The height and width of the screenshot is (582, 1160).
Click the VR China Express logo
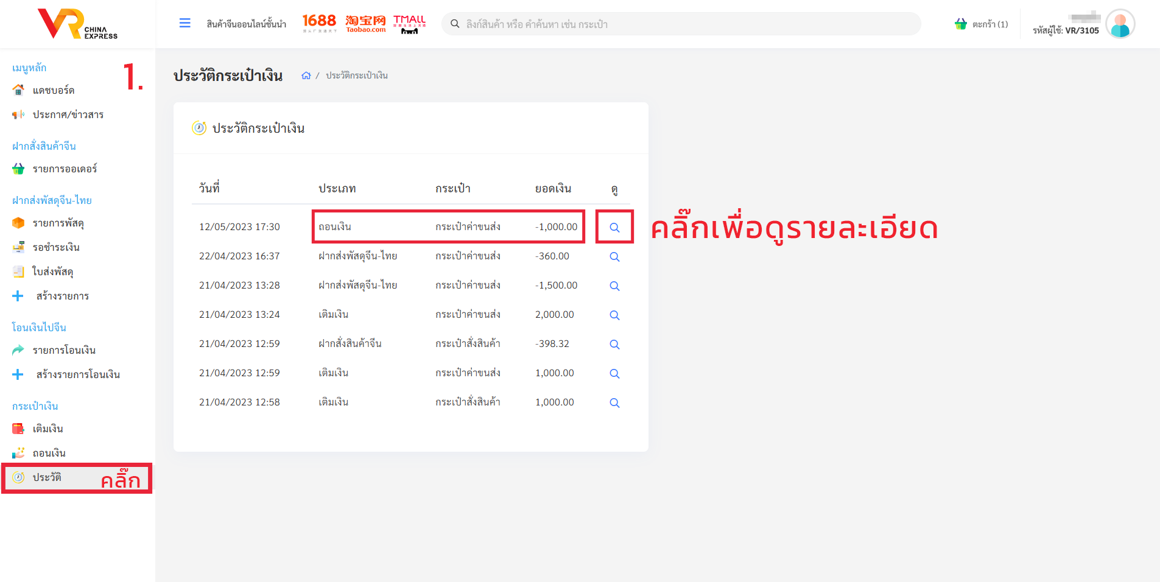[x=77, y=24]
